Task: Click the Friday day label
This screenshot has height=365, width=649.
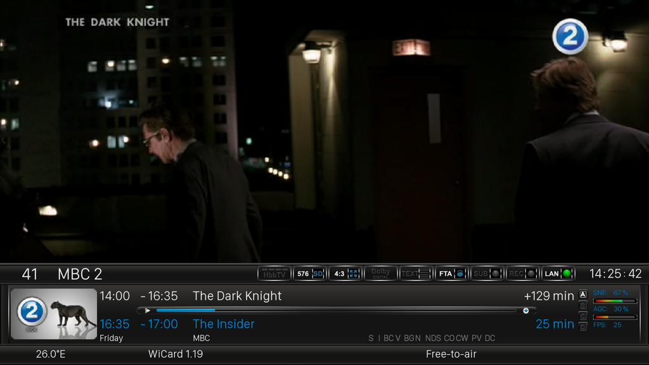Action: click(x=112, y=338)
